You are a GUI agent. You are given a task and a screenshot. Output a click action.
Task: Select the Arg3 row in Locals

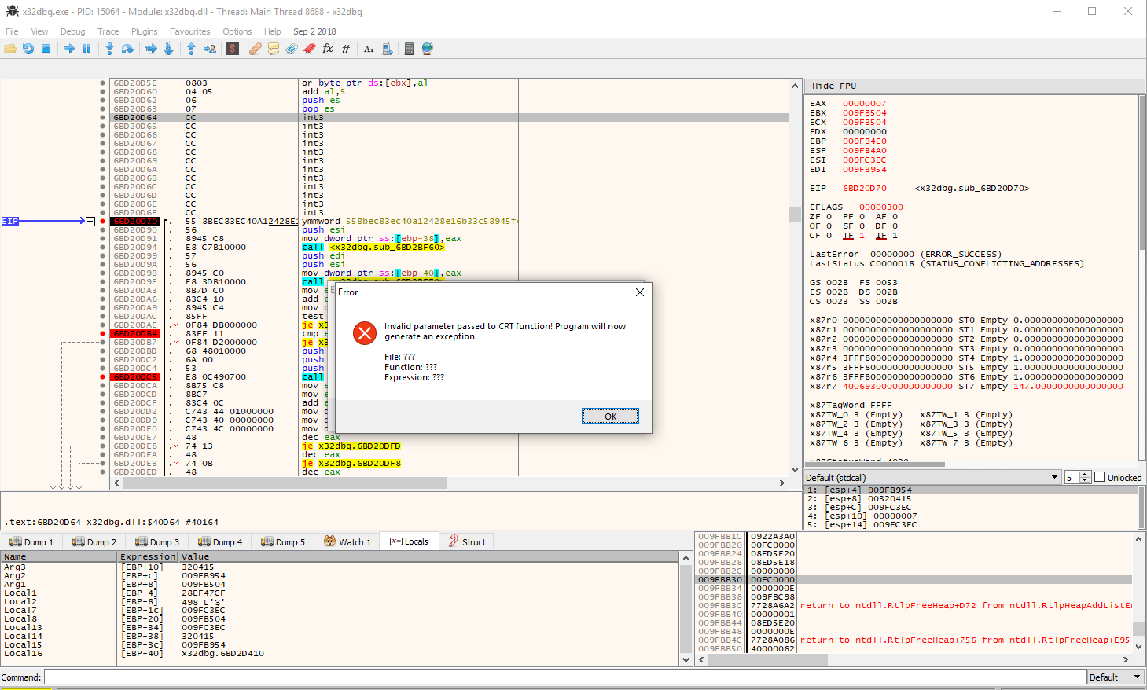click(x=340, y=567)
